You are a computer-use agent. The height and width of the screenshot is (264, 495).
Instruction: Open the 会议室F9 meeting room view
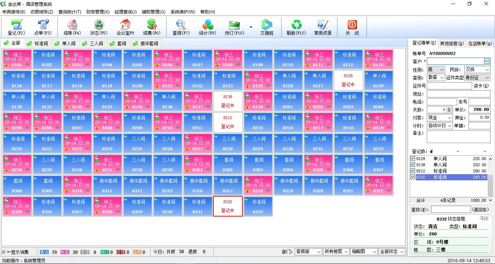125,27
